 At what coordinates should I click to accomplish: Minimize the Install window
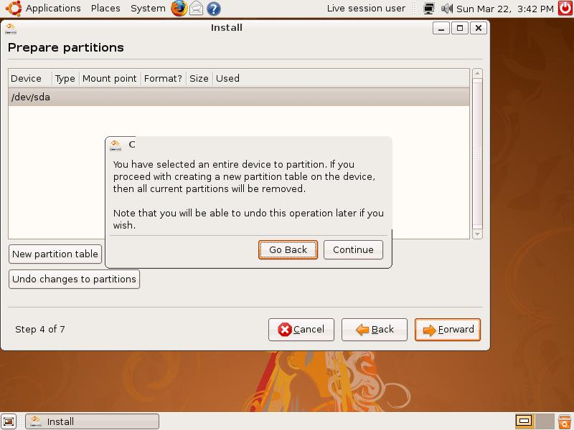click(441, 28)
